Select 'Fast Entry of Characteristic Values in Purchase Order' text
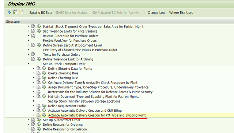 click(x=80, y=50)
